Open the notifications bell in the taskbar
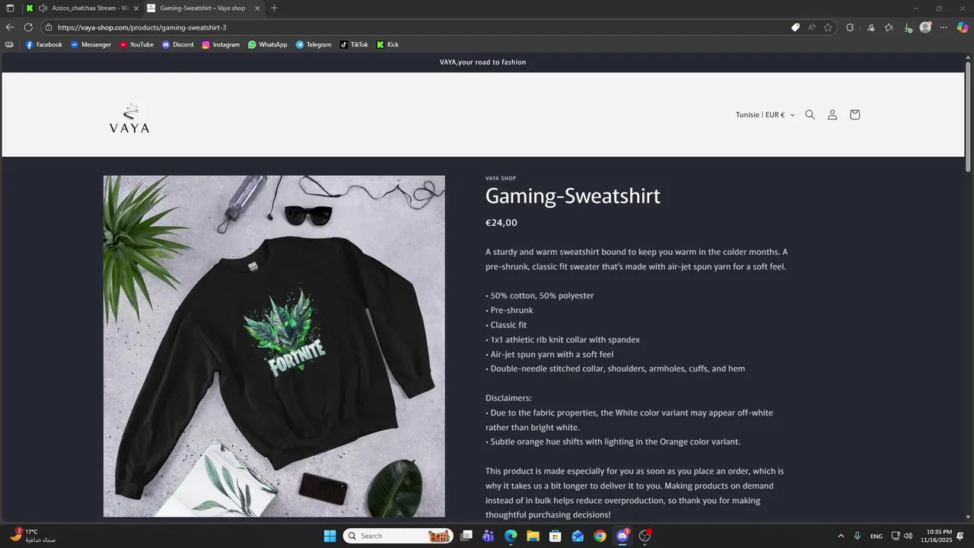Viewport: 974px width, 548px height. (x=960, y=536)
